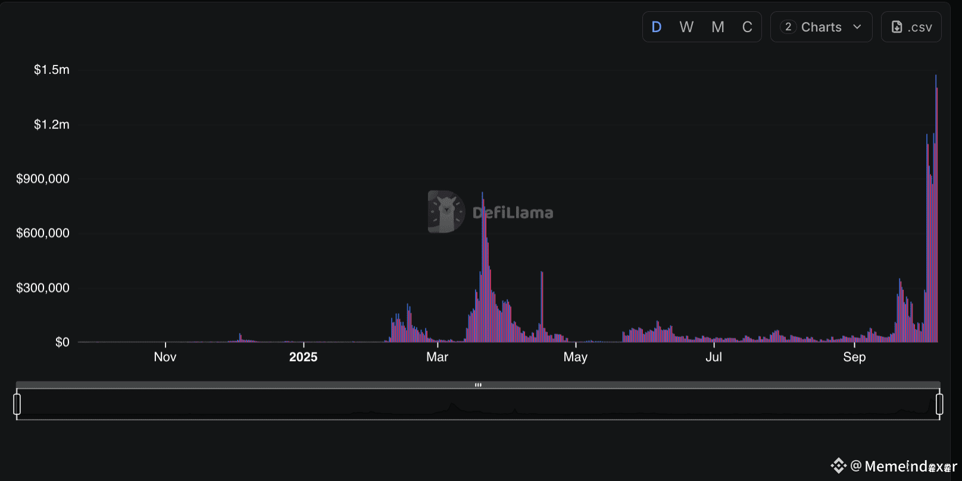Image resolution: width=962 pixels, height=481 pixels.
Task: Click the March peak bar above $600,000
Action: pos(483,267)
